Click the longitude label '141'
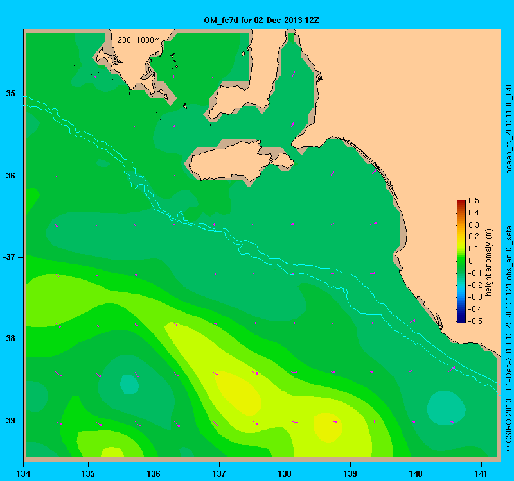514x481 pixels. (481, 473)
